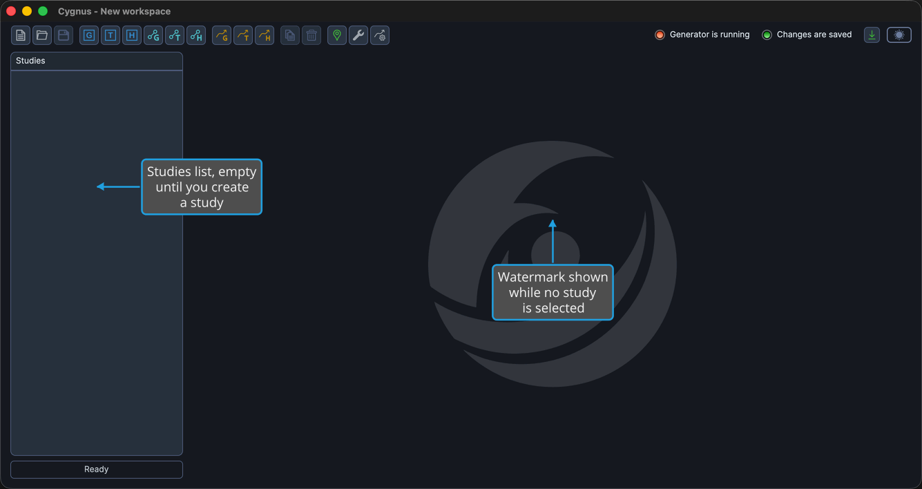Viewport: 922px width, 489px height.
Task: Click the teal node-link H icon
Action: coord(196,35)
